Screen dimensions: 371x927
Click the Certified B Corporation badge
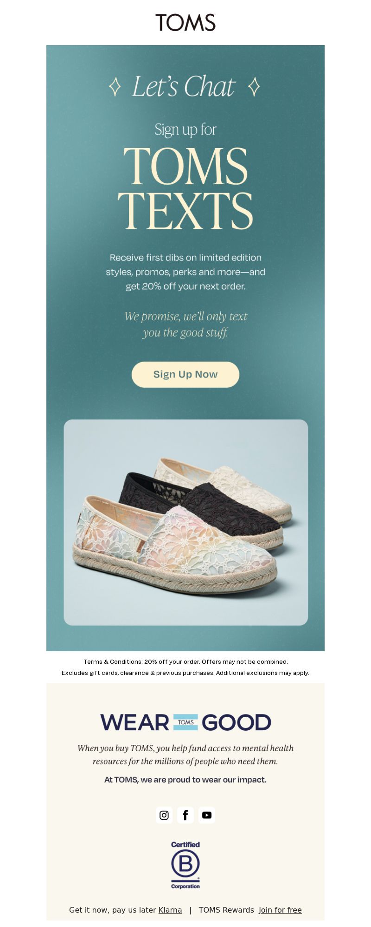point(185,865)
